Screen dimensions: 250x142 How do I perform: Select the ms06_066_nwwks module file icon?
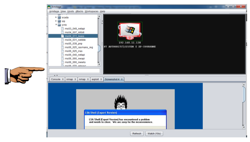63,62
